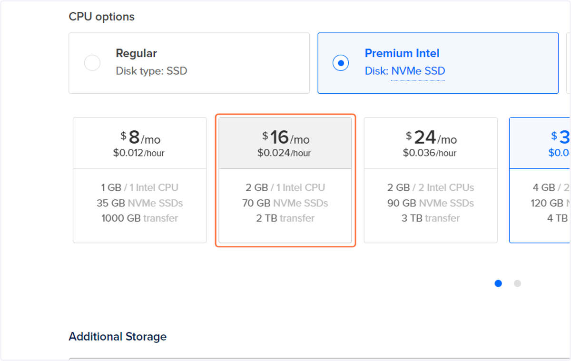Click the 'Disk type: SSD' text

[151, 71]
